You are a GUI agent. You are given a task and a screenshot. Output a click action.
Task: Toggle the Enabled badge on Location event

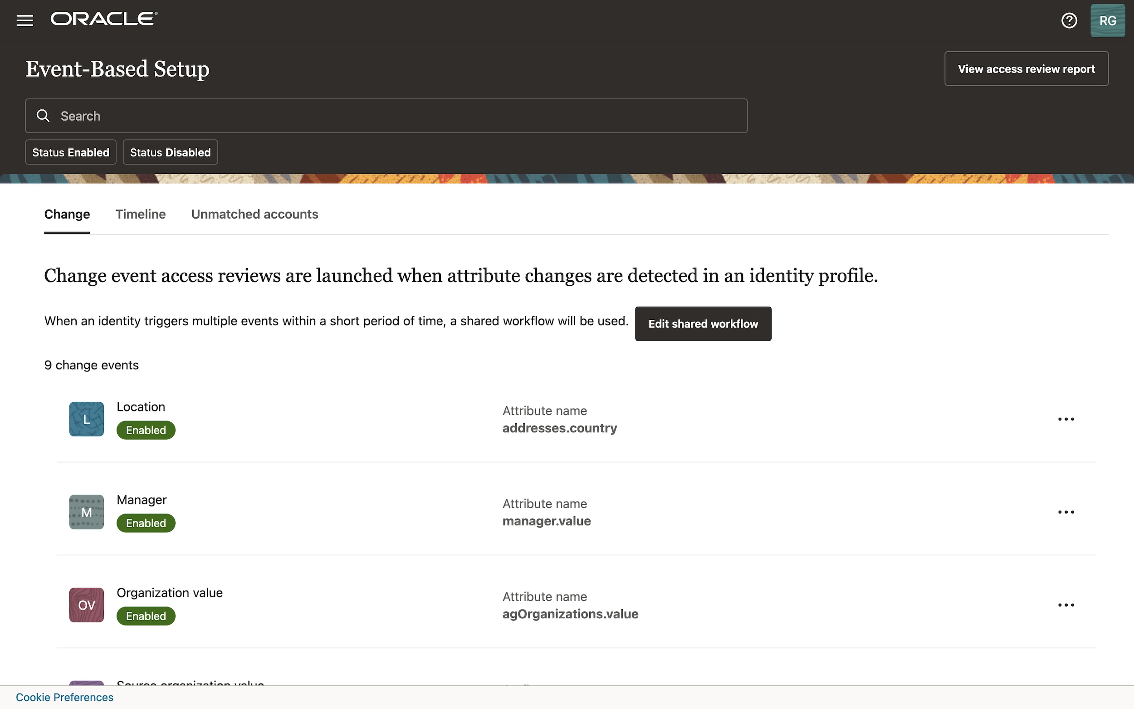tap(146, 430)
